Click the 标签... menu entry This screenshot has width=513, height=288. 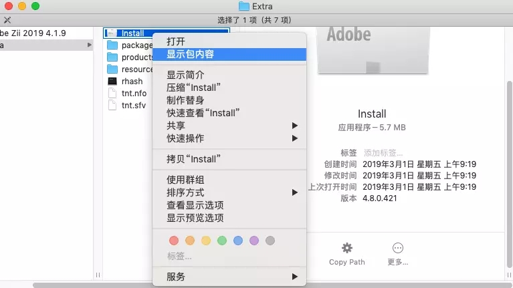(179, 256)
